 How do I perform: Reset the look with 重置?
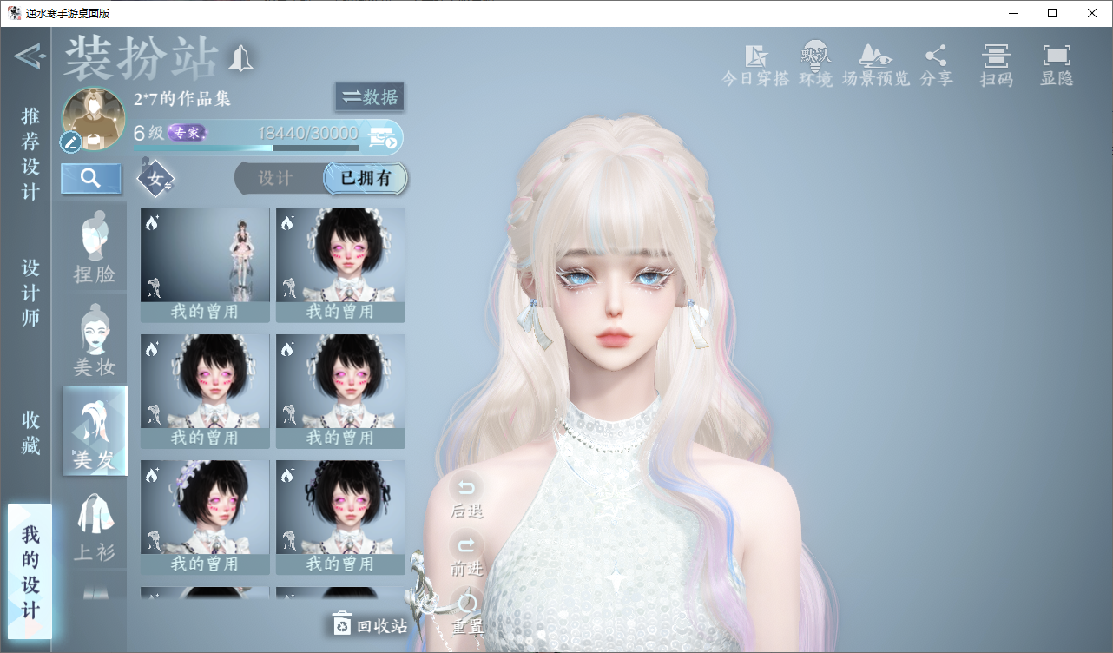(466, 612)
